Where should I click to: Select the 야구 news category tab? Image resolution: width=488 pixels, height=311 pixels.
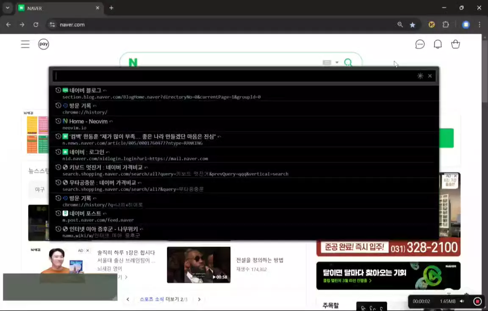tap(39, 189)
